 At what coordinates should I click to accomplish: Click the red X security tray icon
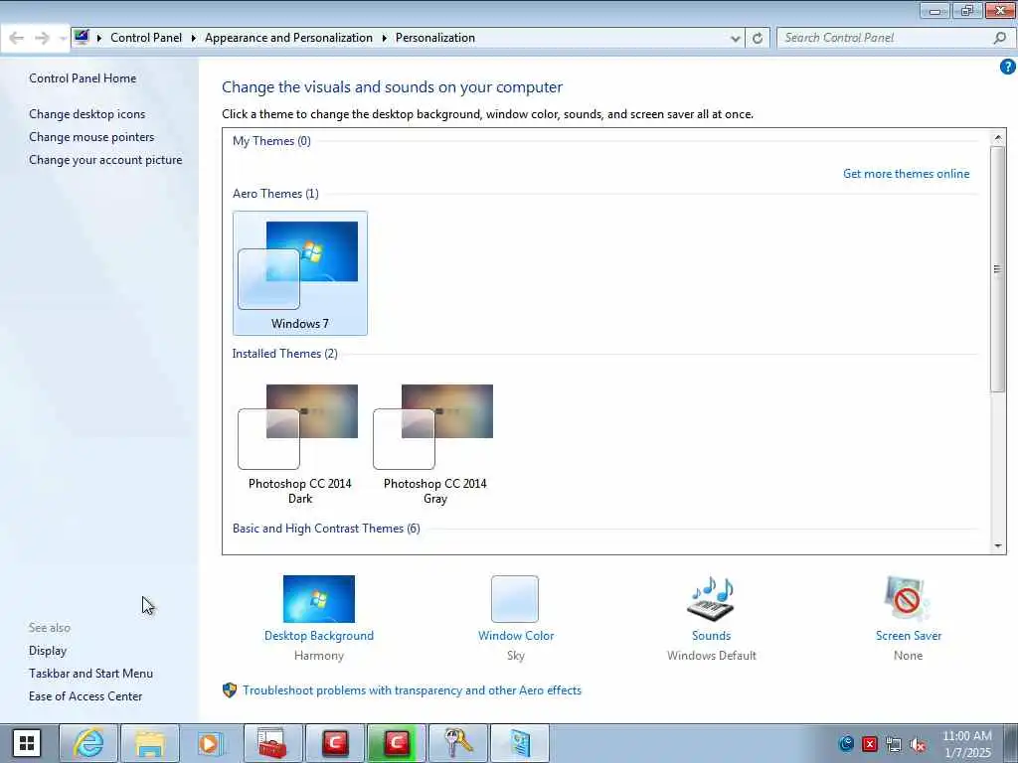pos(870,744)
